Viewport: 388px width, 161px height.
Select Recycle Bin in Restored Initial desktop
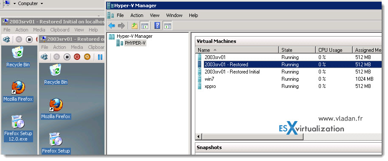[x=18, y=57]
